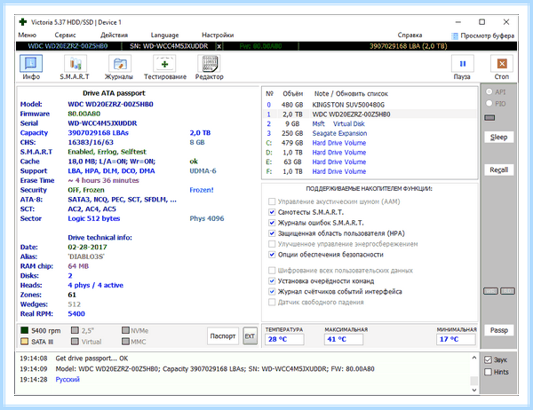Open the Редактор sector editor
The width and height of the screenshot is (533, 410).
210,67
